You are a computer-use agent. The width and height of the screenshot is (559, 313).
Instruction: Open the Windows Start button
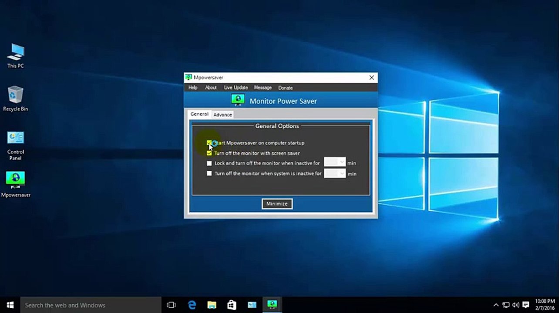click(10, 305)
